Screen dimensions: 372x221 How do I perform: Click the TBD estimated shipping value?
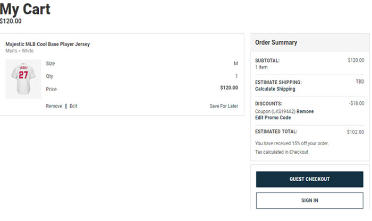click(359, 82)
